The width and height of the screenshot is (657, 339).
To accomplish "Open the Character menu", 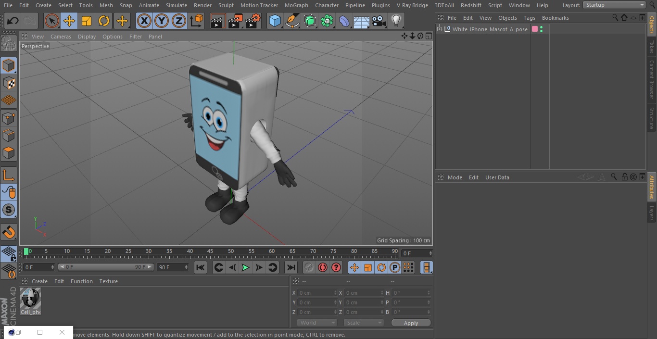I will [x=327, y=5].
